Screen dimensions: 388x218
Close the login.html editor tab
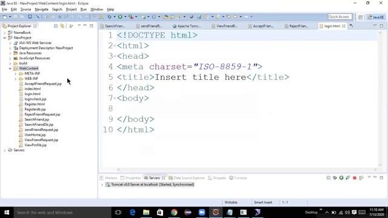(344, 26)
